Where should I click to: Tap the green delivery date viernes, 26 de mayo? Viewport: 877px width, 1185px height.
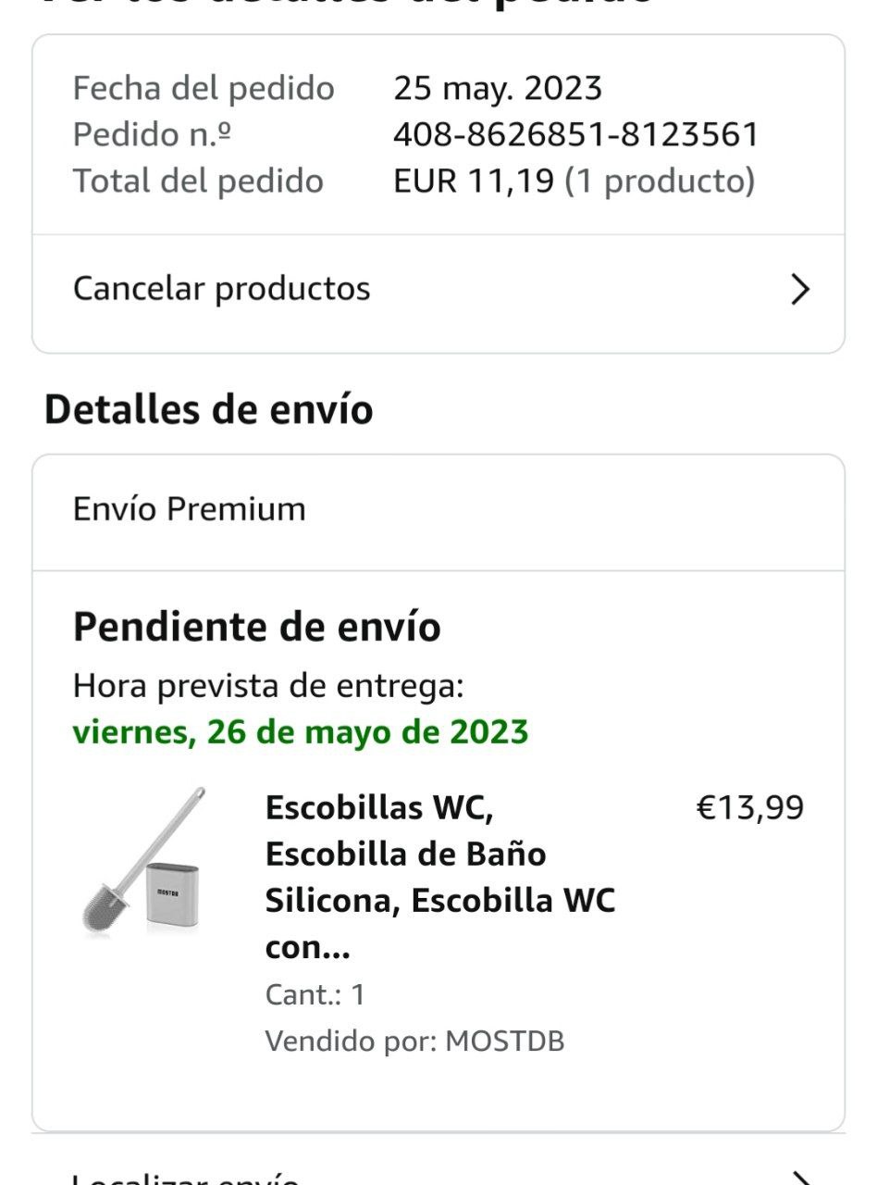(301, 732)
